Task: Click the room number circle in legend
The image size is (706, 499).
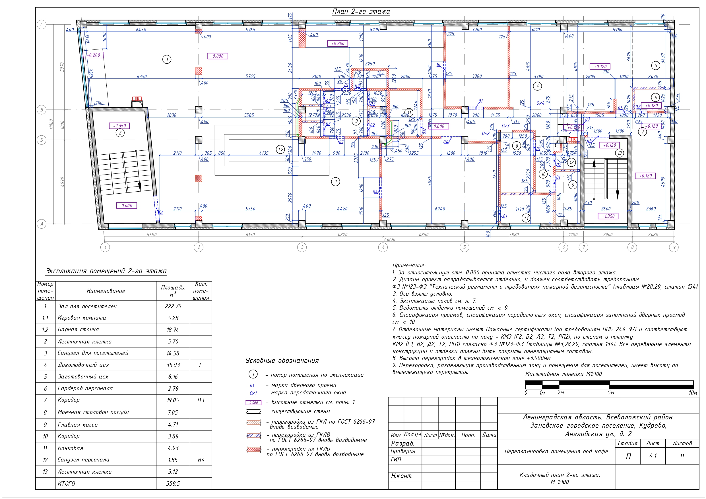Action: [x=253, y=374]
